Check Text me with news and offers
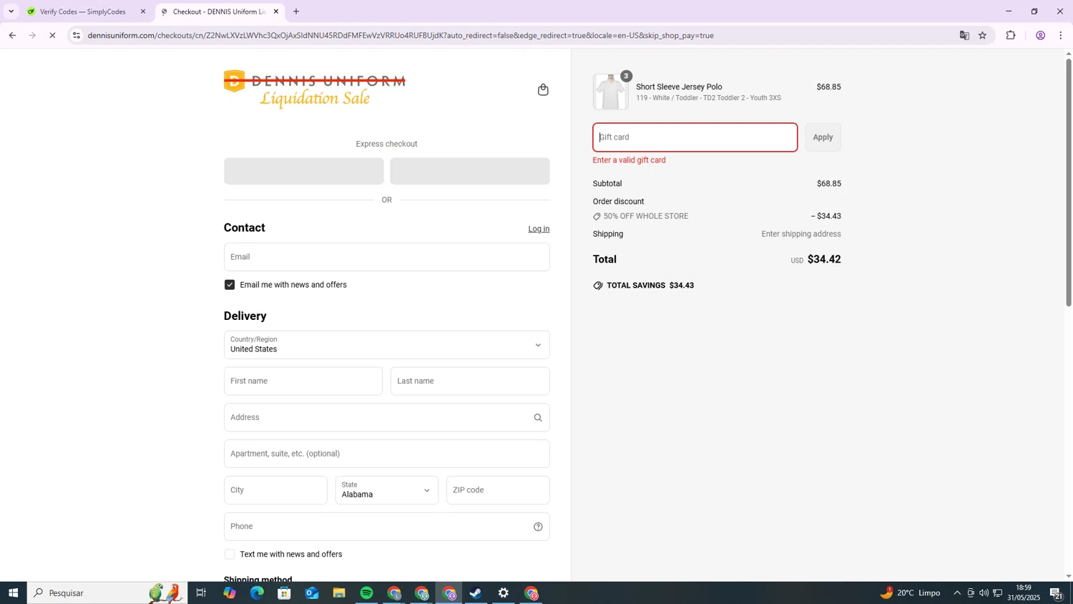Image resolution: width=1073 pixels, height=604 pixels. tap(230, 555)
